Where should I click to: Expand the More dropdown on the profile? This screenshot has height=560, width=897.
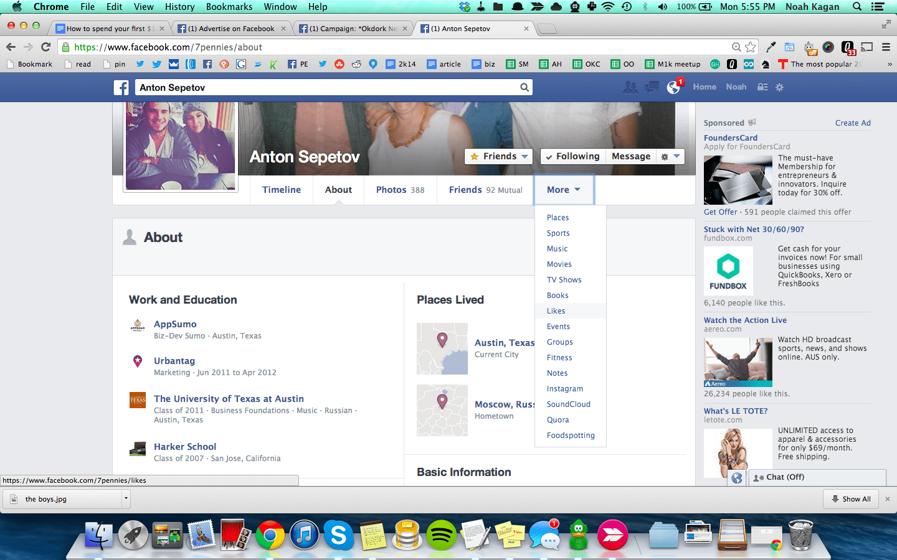click(564, 190)
